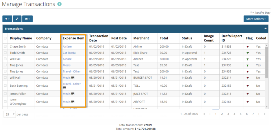The height and width of the screenshot is (131, 272).
Task: Click green flag in Will Hall Airlines row
Action: [x=248, y=59]
